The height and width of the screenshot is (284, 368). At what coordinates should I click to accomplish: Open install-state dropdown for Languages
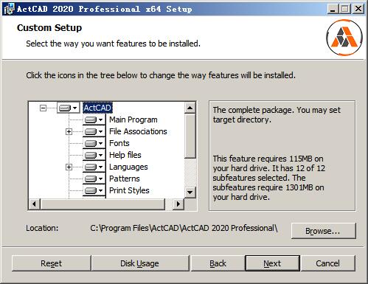94,167
